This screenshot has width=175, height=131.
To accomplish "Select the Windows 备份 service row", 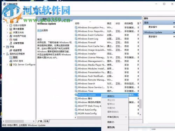I will [88, 98].
